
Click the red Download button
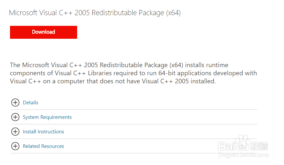[44, 32]
